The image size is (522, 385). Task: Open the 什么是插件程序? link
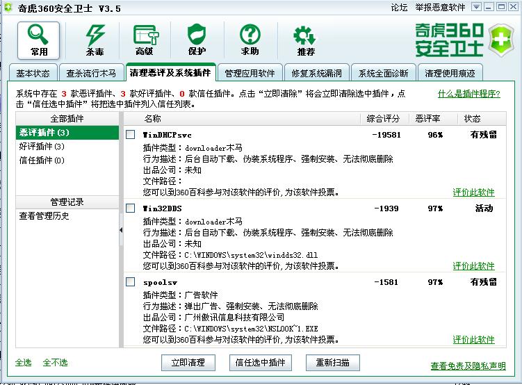(468, 94)
